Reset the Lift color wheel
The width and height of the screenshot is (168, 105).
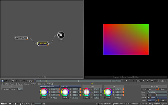tap(108, 98)
